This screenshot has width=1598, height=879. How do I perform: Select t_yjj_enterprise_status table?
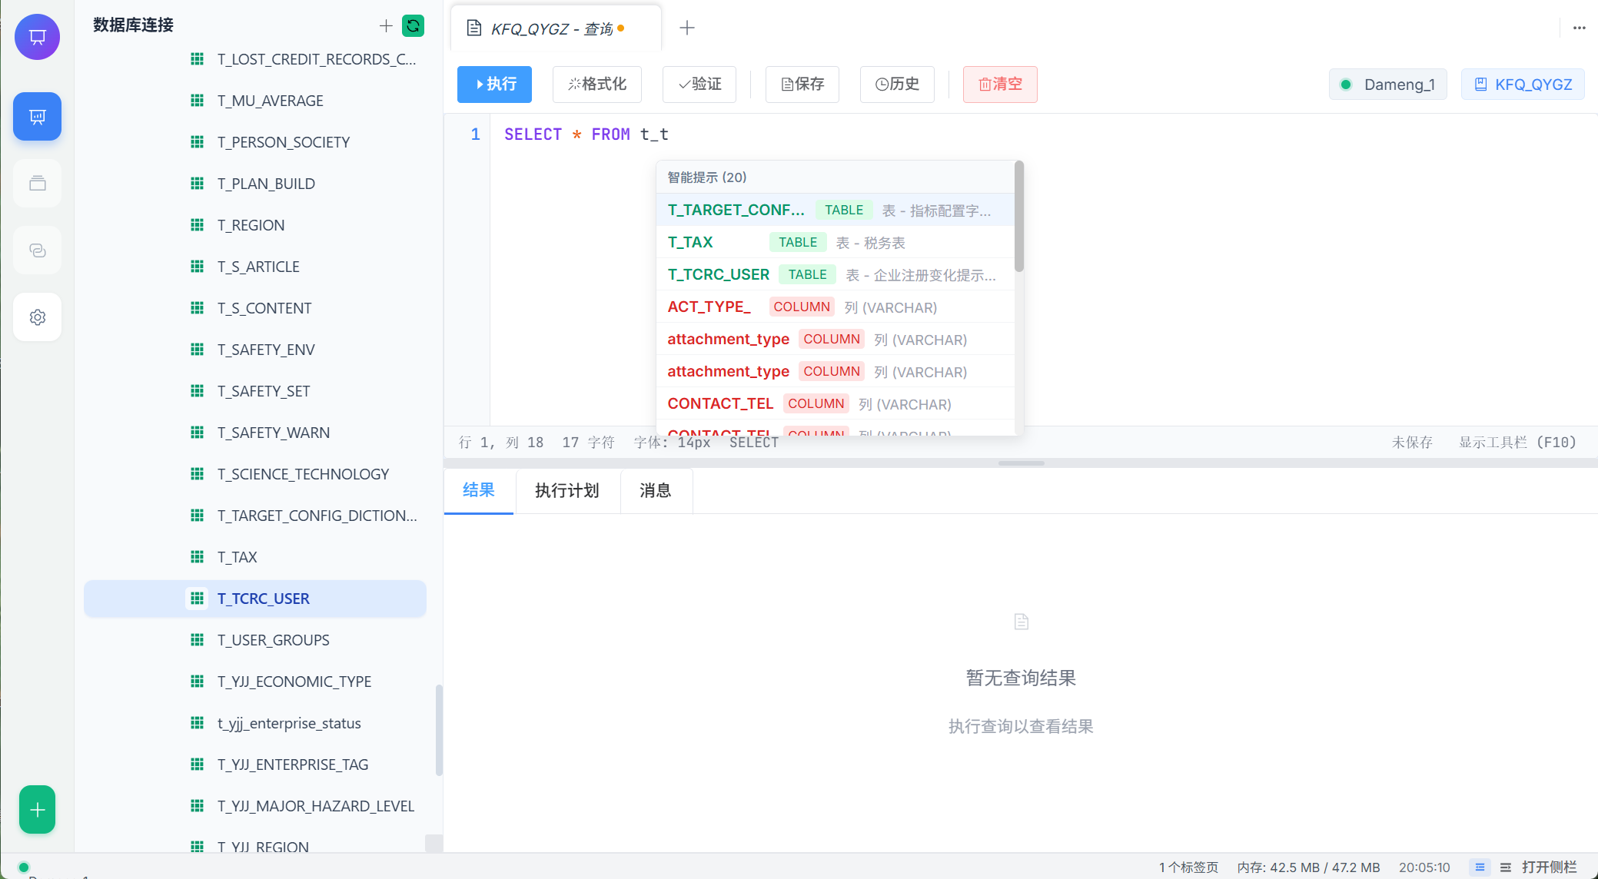tap(255, 723)
